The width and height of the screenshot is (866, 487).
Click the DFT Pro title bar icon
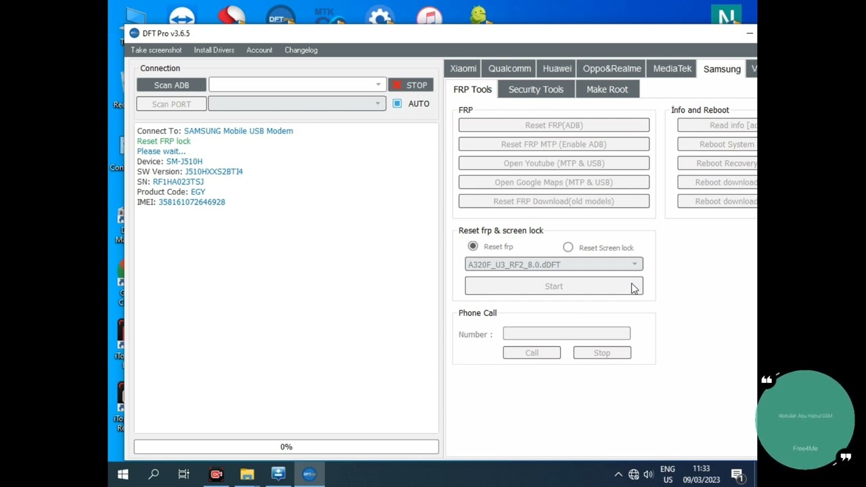tap(134, 33)
